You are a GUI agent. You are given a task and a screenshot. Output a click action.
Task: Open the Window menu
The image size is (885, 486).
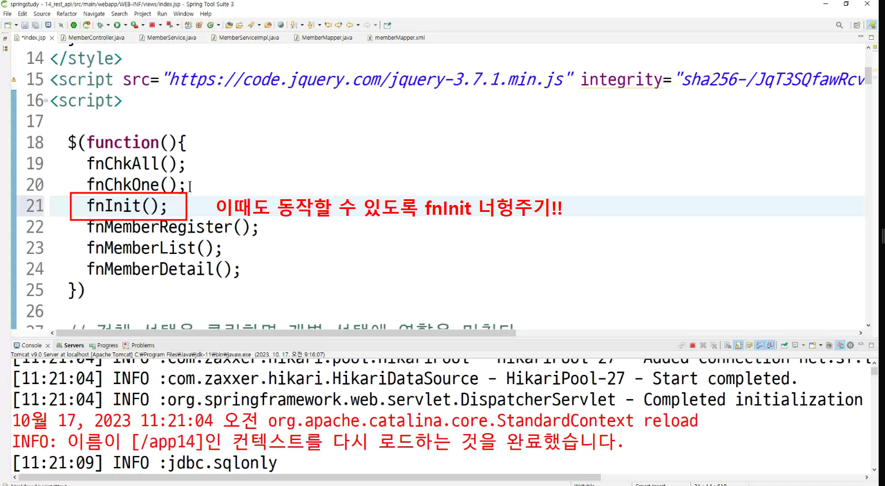click(x=184, y=14)
